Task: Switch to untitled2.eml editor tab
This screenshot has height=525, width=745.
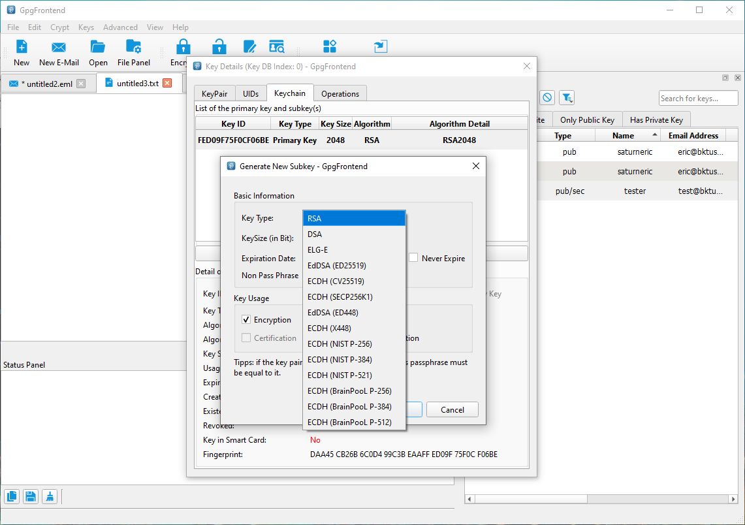Action: click(x=50, y=84)
